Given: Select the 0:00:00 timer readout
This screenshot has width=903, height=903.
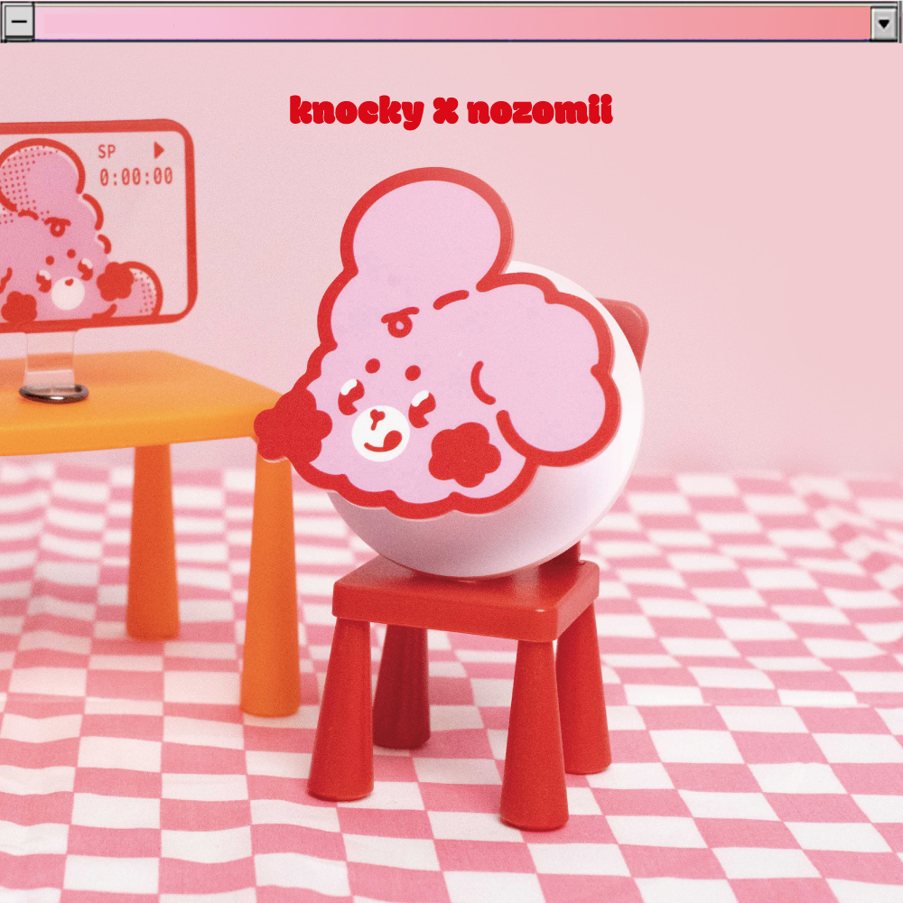Looking at the screenshot, I should (x=135, y=176).
